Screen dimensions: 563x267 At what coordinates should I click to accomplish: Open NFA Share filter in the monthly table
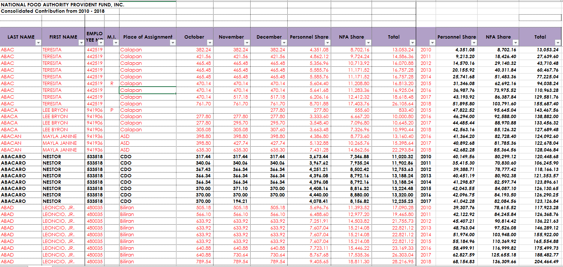pos(369,43)
